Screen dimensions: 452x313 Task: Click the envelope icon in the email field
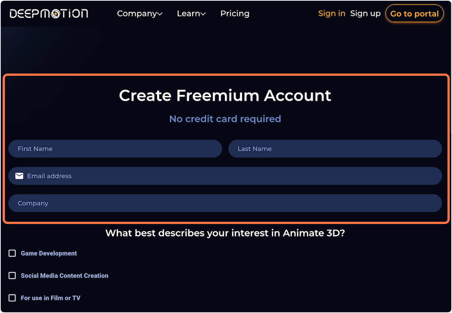[19, 176]
